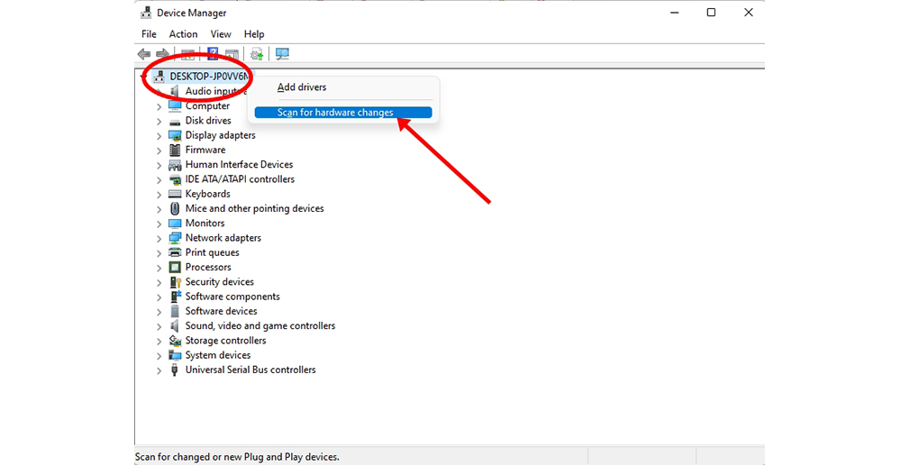Viewport: 901px width, 466px height.
Task: Select the Sound, video and game controllers label
Action: (x=260, y=325)
